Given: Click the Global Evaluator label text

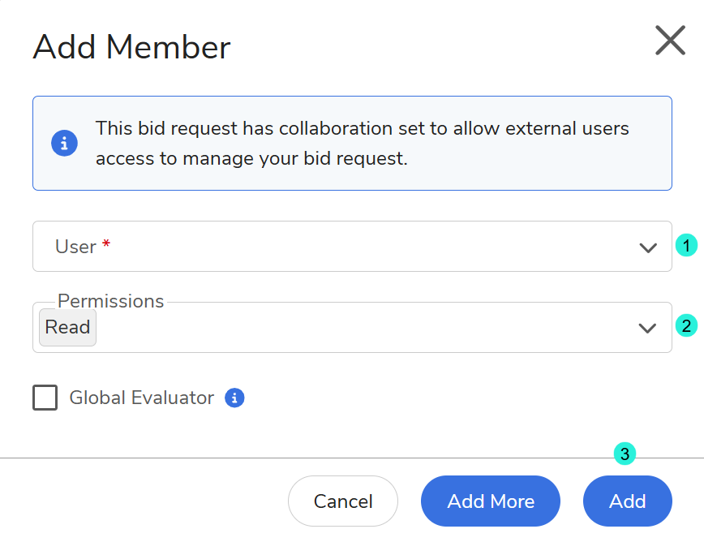Looking at the screenshot, I should (x=141, y=398).
